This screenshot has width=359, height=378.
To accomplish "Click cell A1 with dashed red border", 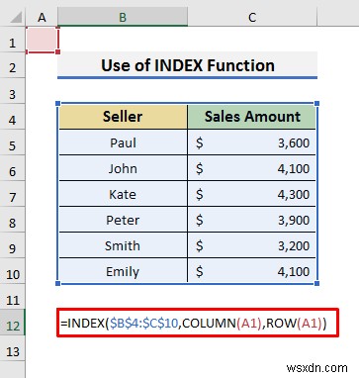I will point(42,40).
